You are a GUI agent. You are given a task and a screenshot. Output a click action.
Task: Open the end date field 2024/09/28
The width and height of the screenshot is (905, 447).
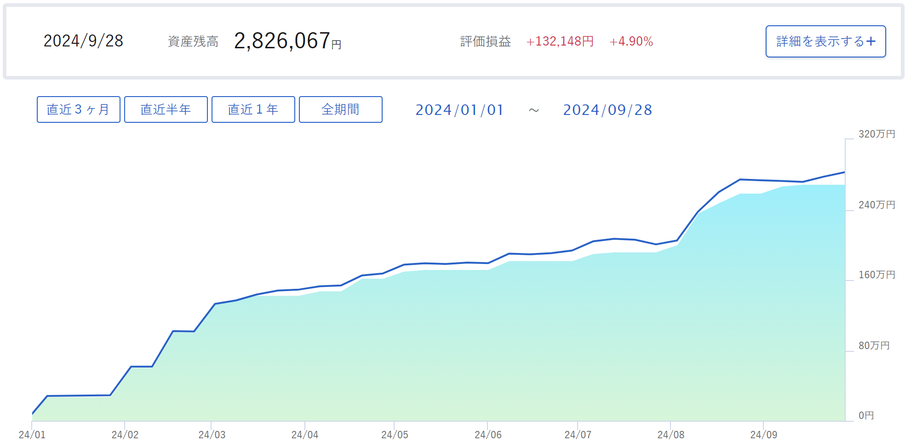(x=607, y=110)
